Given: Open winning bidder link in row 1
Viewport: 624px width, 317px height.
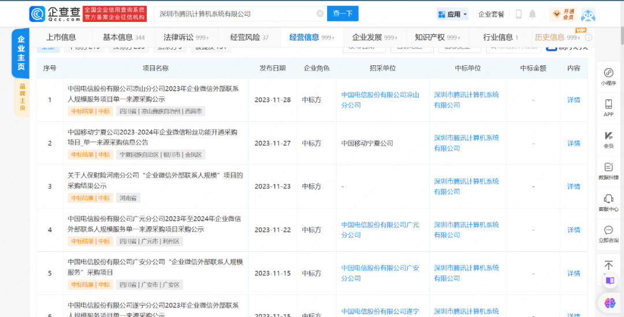Looking at the screenshot, I should coord(466,100).
